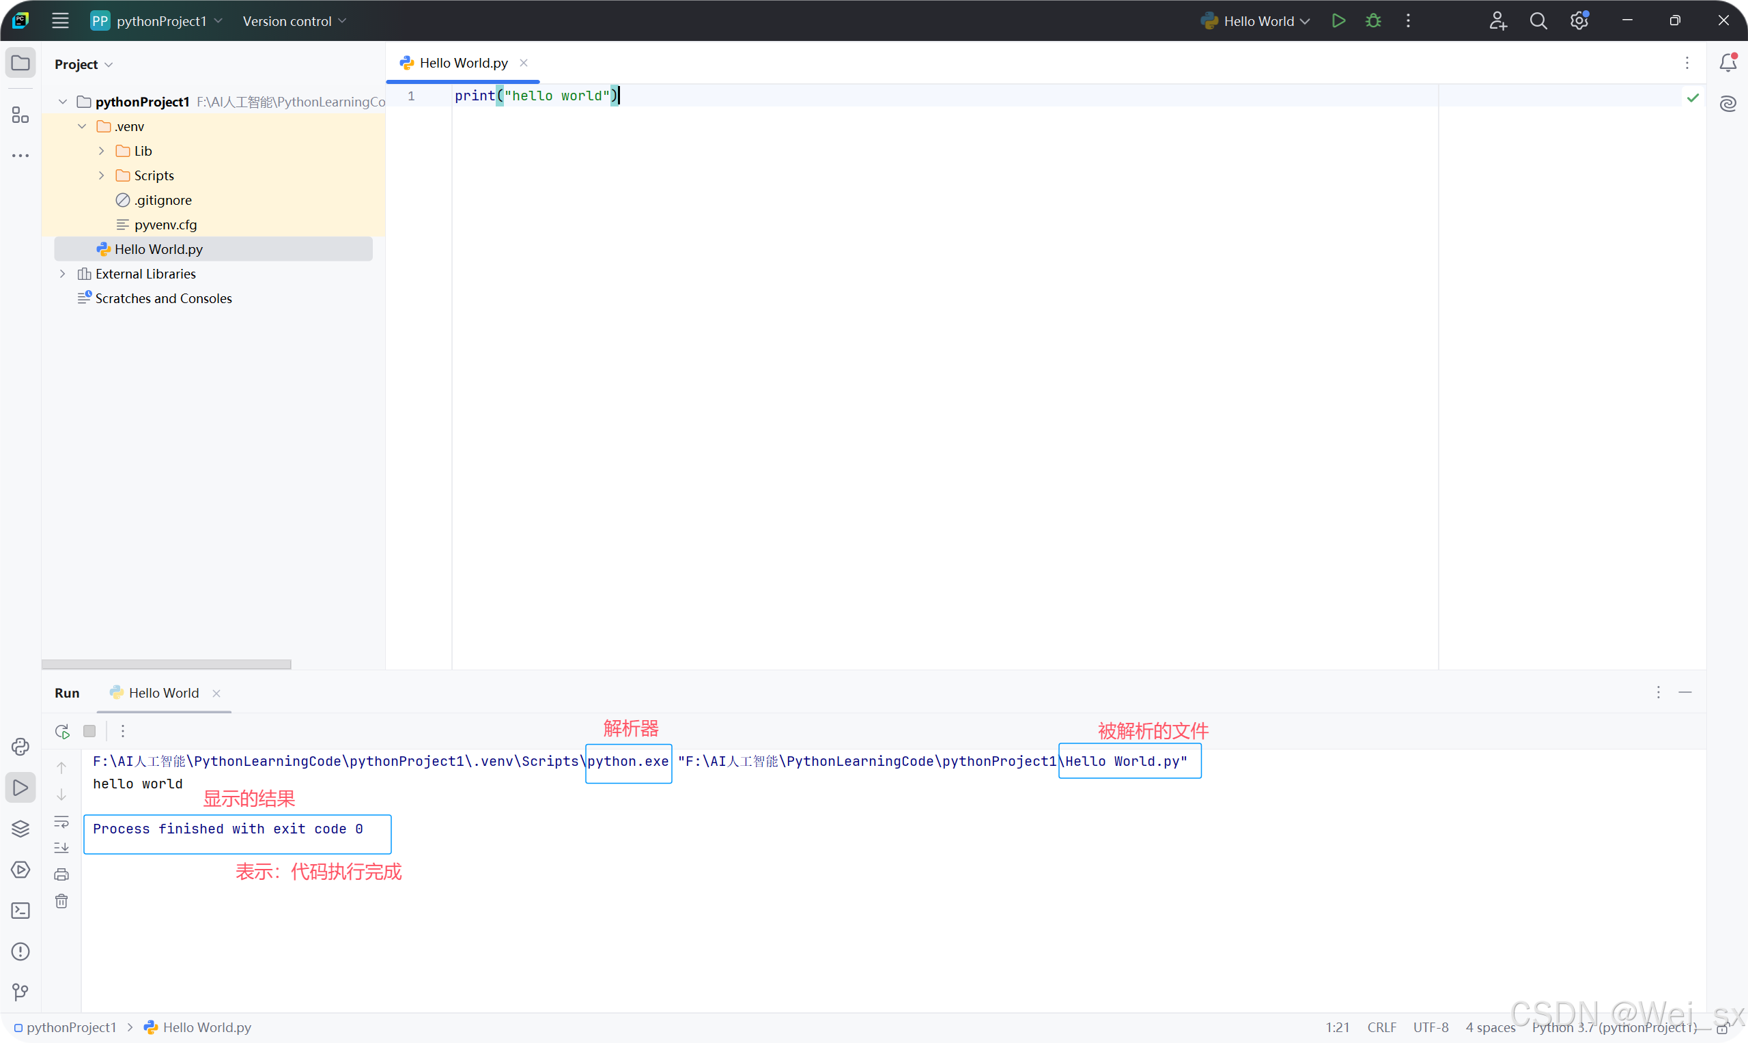Toggle soft-wrap in the run console
Image resolution: width=1748 pixels, height=1043 pixels.
(x=62, y=823)
